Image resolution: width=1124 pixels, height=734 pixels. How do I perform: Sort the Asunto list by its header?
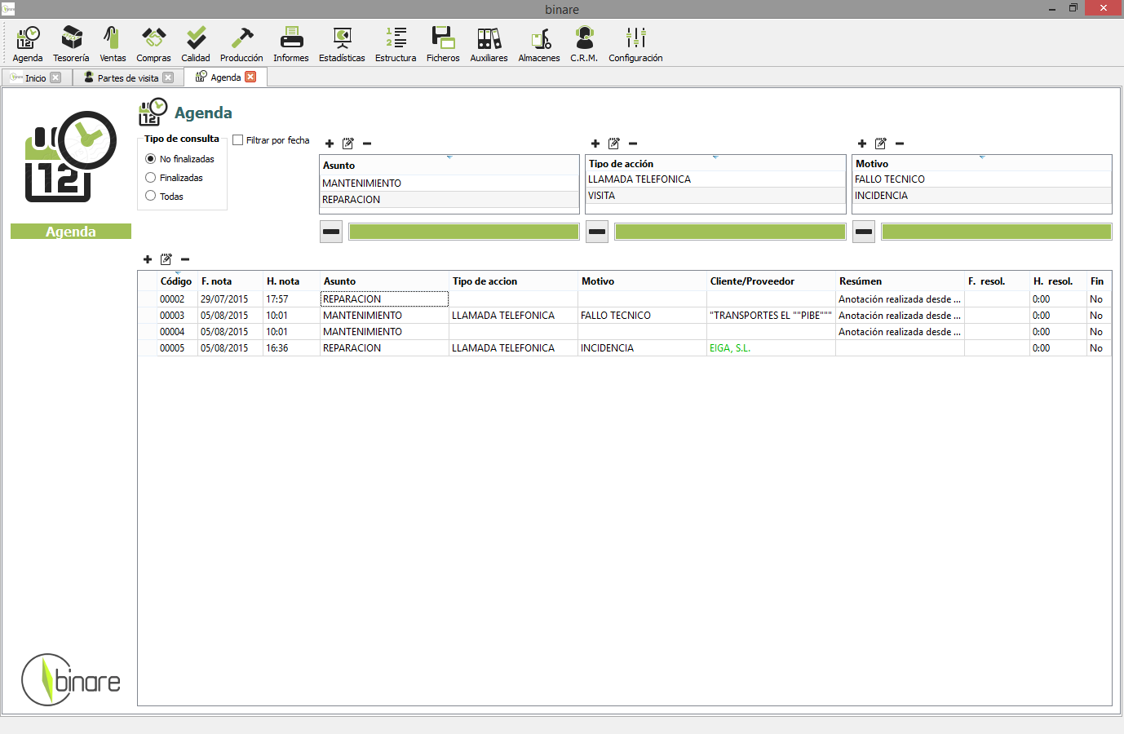click(449, 166)
